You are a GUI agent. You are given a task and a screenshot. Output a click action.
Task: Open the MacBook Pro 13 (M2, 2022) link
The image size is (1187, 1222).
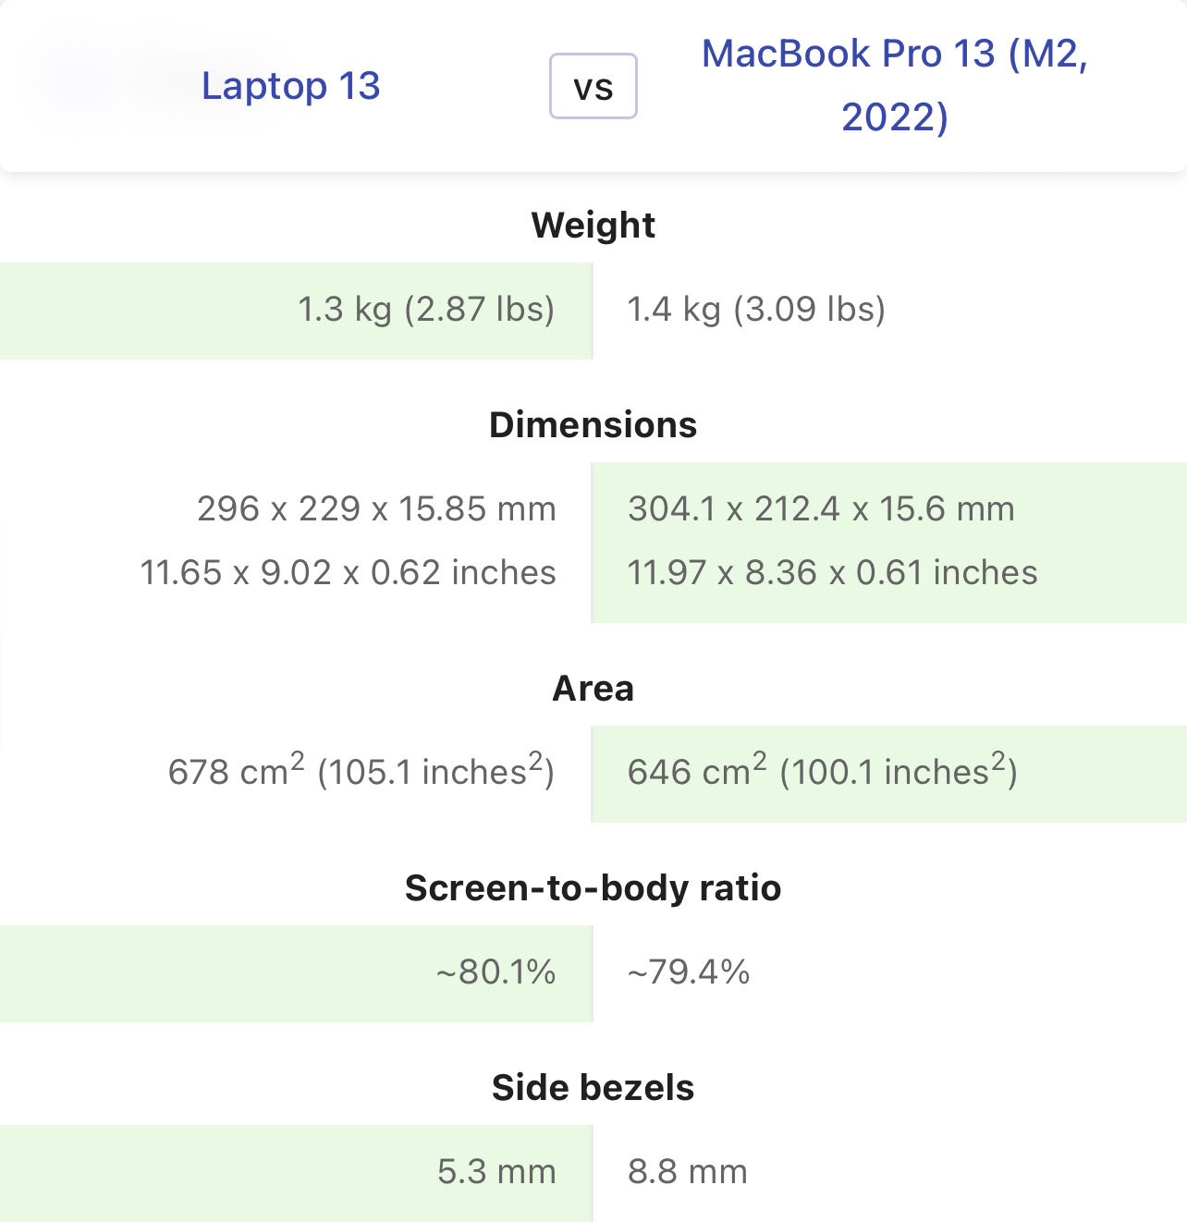click(895, 85)
